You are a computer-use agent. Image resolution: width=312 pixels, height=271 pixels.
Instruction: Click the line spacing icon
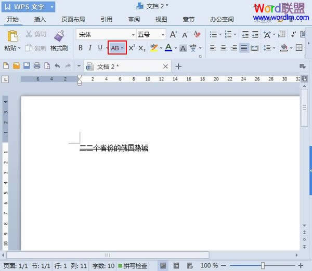[x=267, y=48]
